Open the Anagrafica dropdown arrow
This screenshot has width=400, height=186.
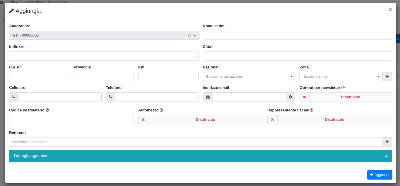195,35
